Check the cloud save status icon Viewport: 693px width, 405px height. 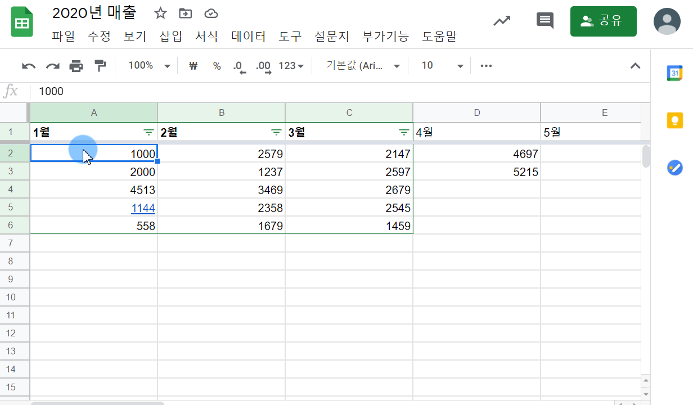point(211,13)
